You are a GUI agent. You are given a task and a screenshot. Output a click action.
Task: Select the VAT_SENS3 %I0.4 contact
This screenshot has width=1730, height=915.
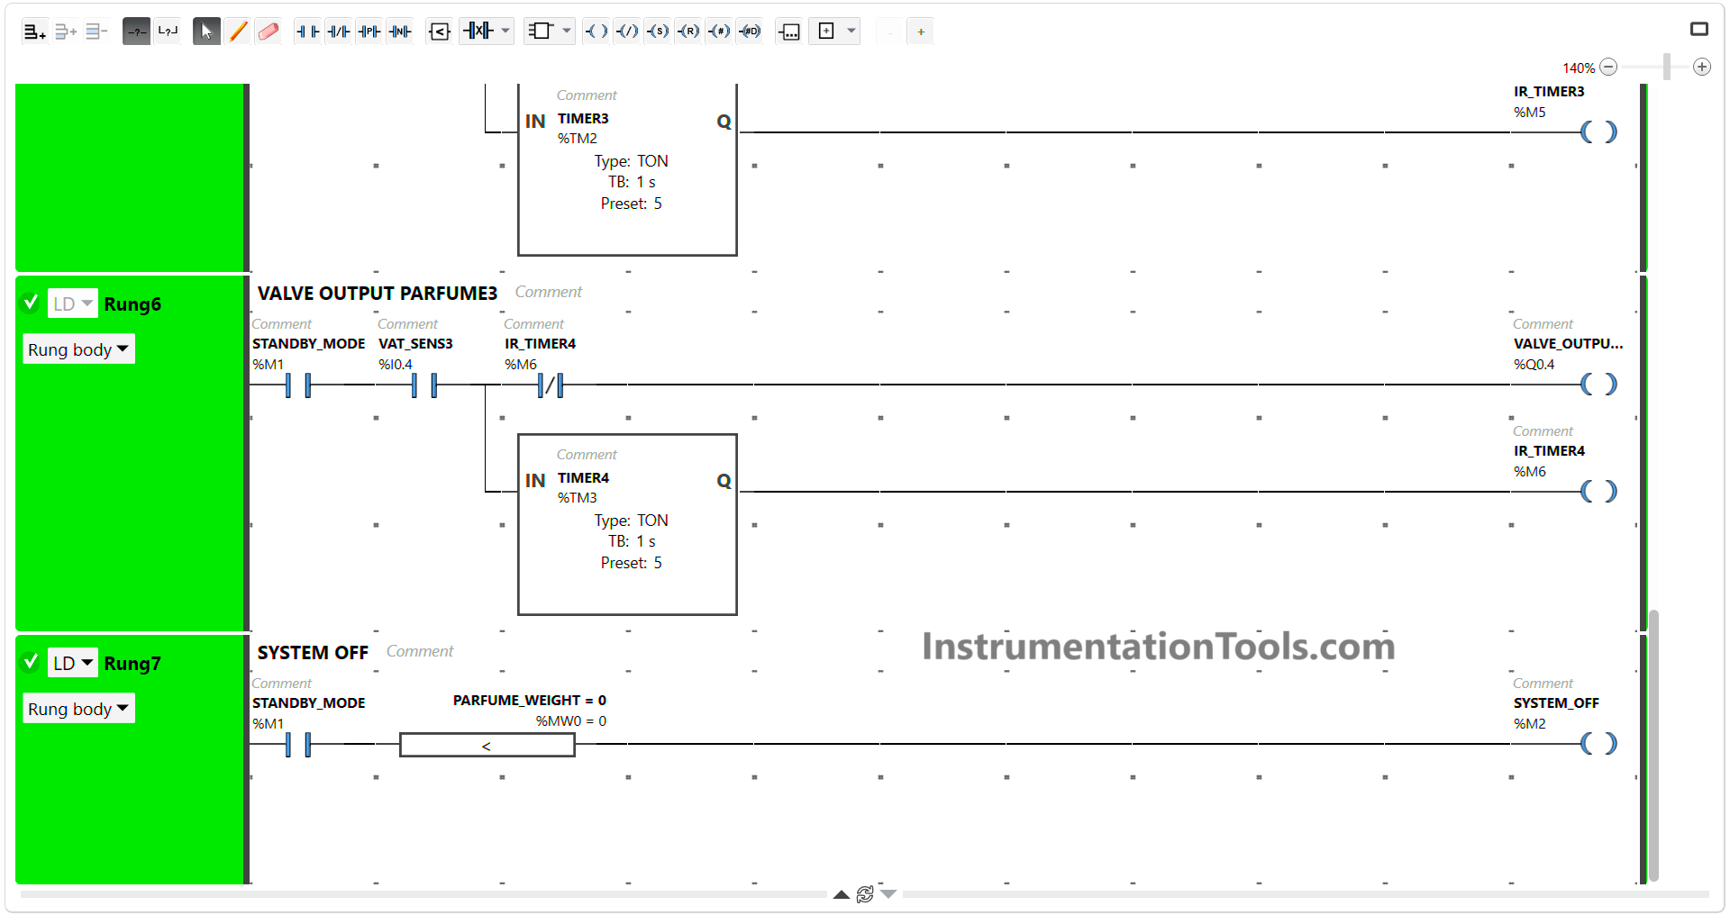pos(423,385)
